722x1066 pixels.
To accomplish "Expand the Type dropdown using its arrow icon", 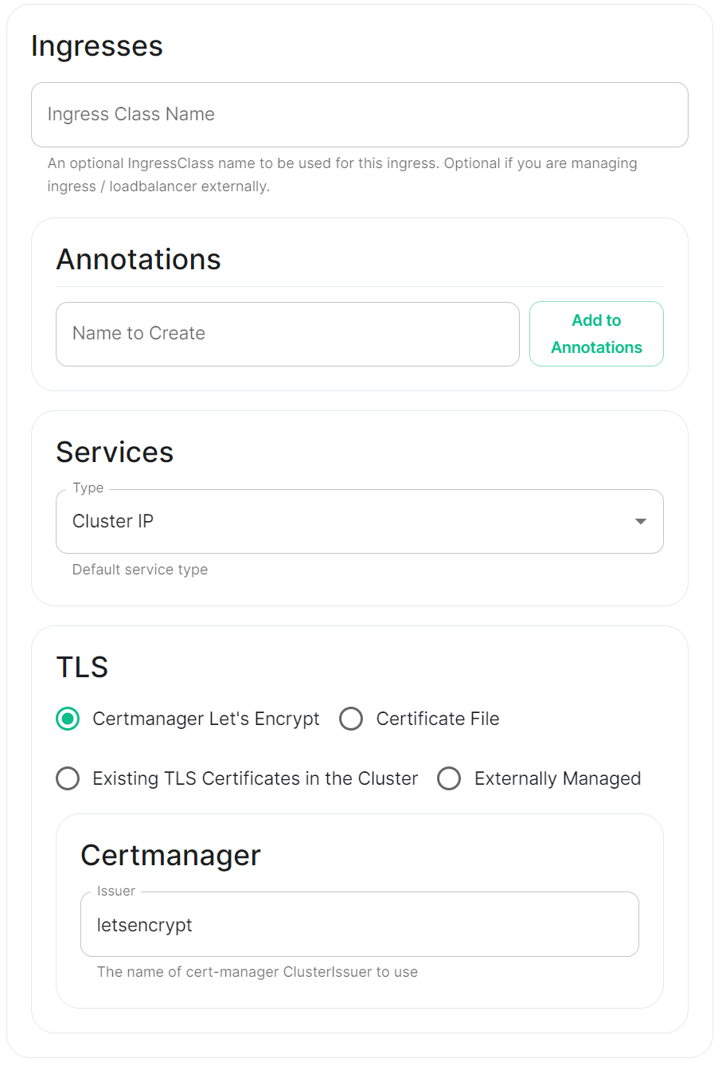I will (x=640, y=522).
